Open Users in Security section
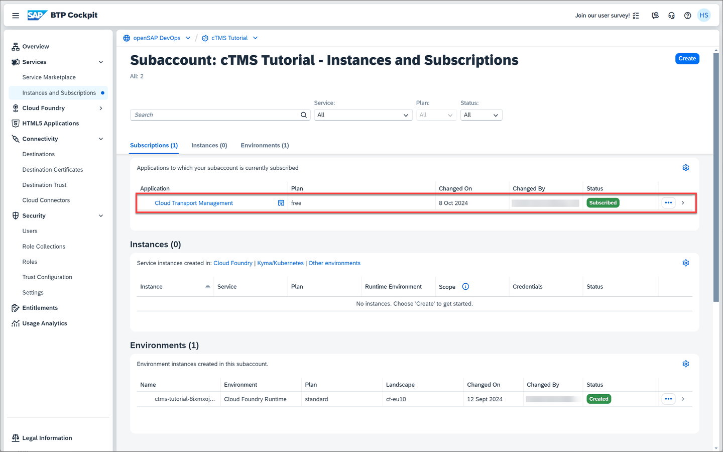This screenshot has height=452, width=723. pos(30,231)
